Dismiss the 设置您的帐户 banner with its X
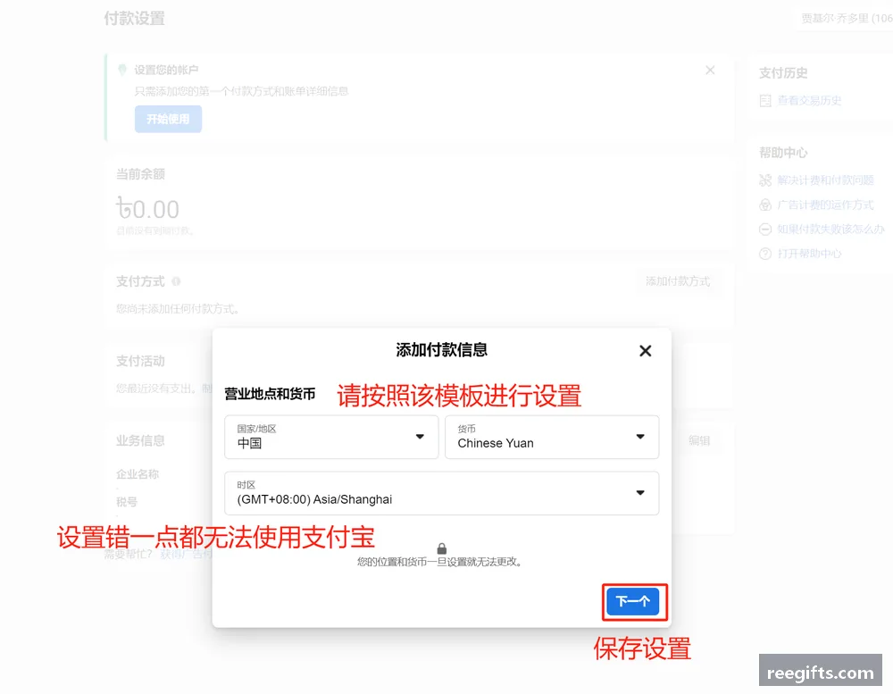 coord(710,70)
